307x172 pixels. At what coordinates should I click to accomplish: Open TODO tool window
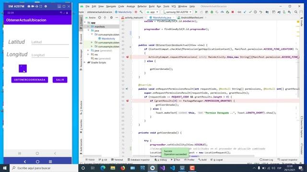[90, 160]
